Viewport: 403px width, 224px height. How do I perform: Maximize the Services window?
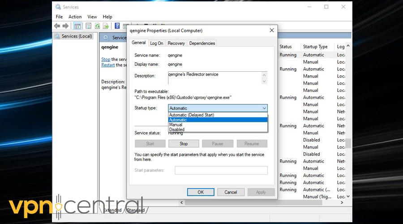coord(326,7)
